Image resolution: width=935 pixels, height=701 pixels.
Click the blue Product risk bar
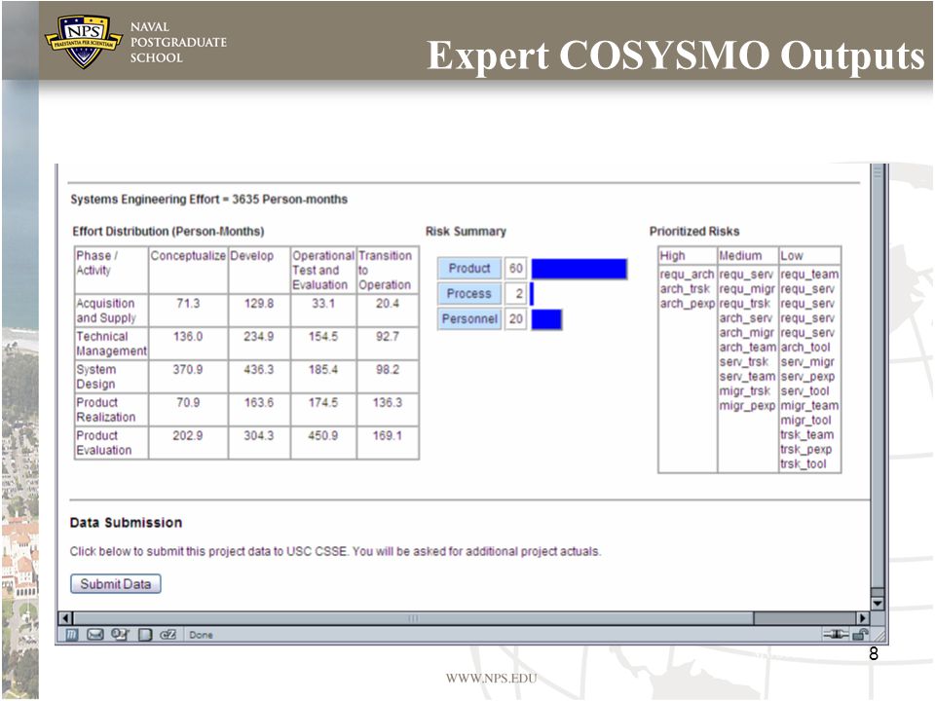click(x=579, y=269)
